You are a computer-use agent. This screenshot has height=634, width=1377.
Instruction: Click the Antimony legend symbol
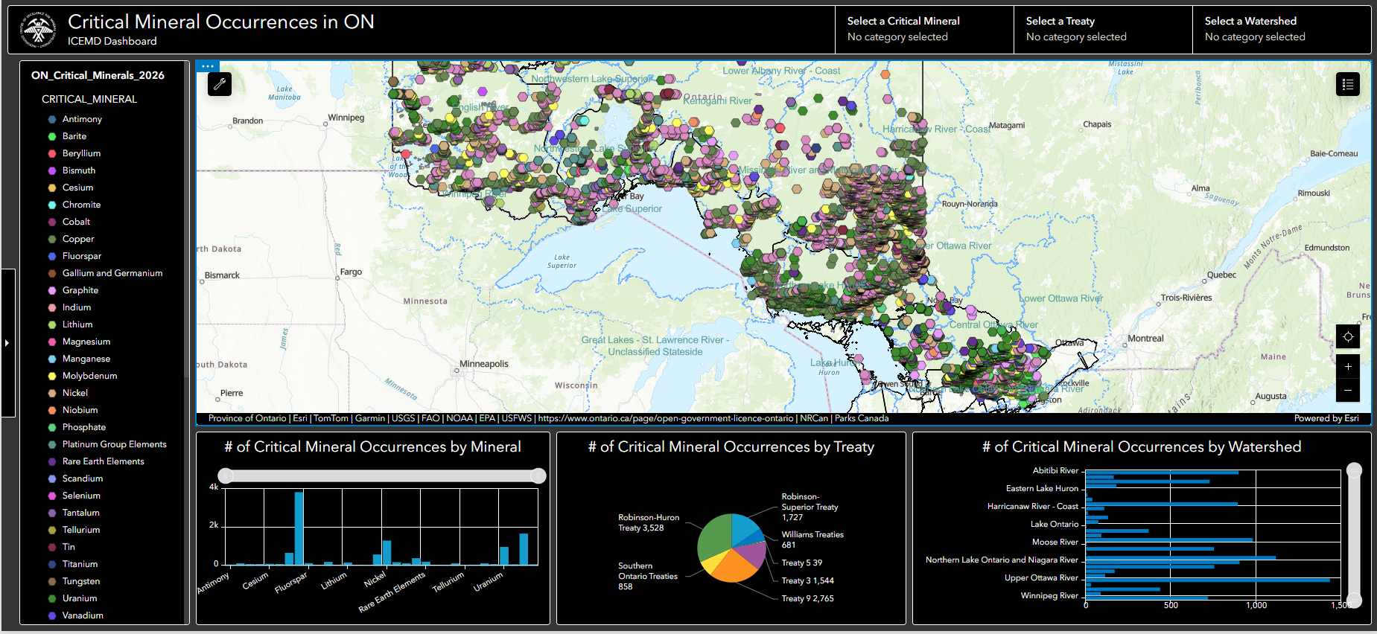click(52, 119)
